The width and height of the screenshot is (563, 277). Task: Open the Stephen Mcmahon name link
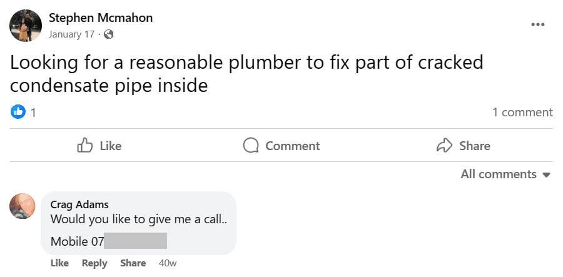[101, 18]
